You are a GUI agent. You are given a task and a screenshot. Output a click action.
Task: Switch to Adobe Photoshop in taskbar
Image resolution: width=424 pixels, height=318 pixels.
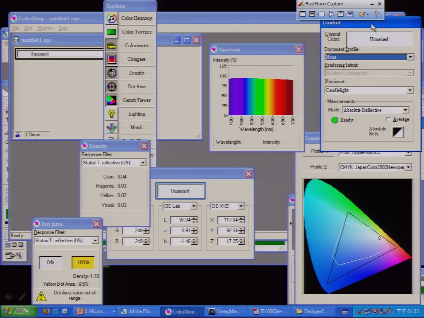(137, 311)
